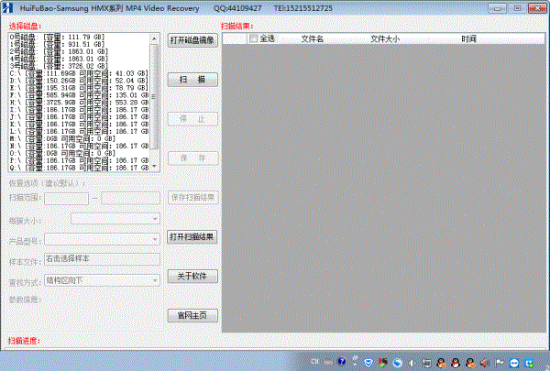
Task: Select the M:\ drive with 0GB capacity
Action: [80, 139]
